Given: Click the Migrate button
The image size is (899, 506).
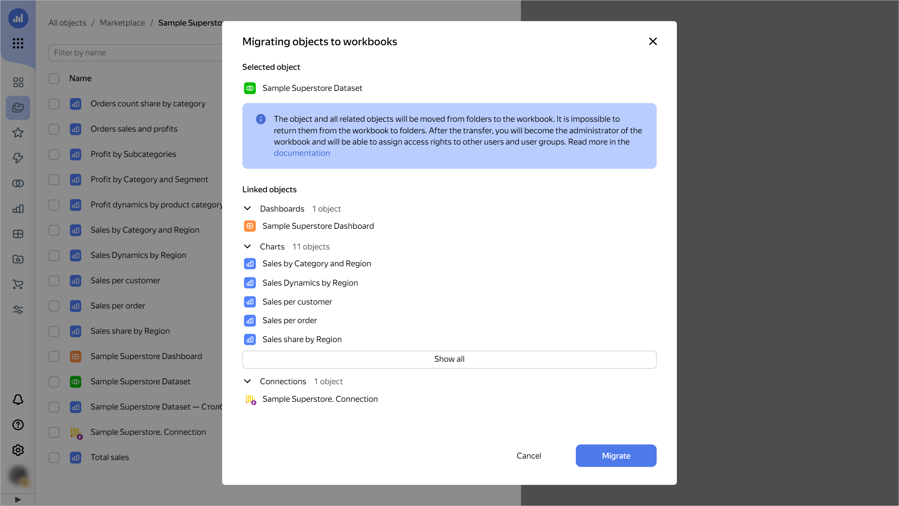Looking at the screenshot, I should (x=616, y=456).
